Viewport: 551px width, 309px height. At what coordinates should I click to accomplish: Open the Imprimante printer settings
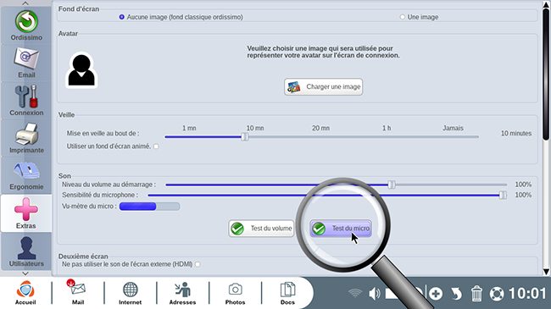click(x=26, y=138)
